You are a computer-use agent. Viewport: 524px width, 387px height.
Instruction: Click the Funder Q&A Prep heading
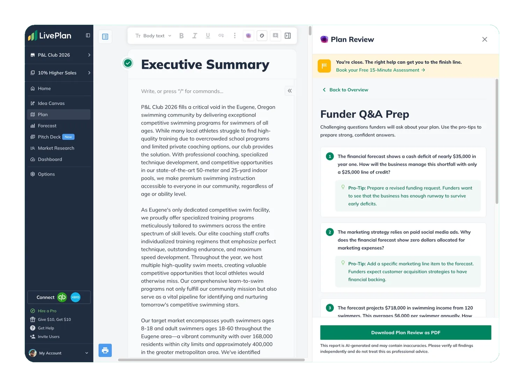[365, 114]
